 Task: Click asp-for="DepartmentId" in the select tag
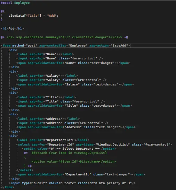(53, 144)
